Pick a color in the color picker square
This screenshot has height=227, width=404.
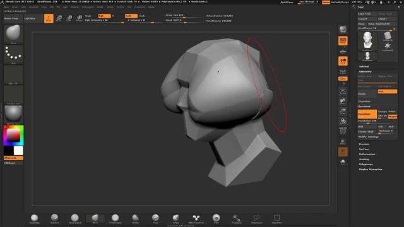(x=13, y=135)
